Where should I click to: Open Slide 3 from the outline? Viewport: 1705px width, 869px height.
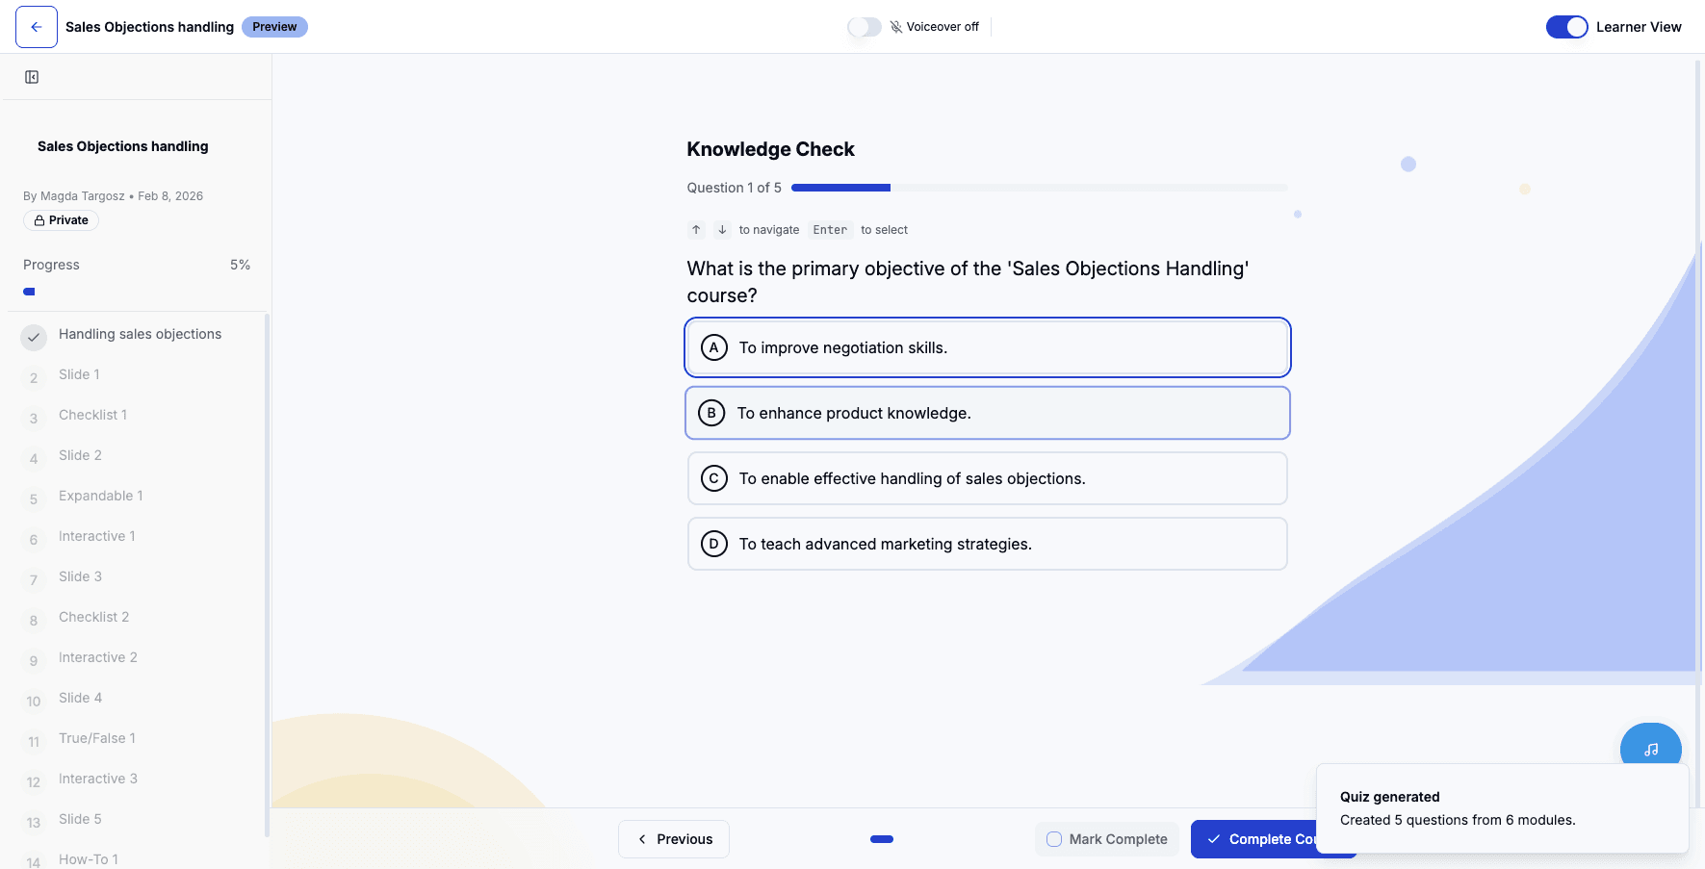tap(80, 576)
